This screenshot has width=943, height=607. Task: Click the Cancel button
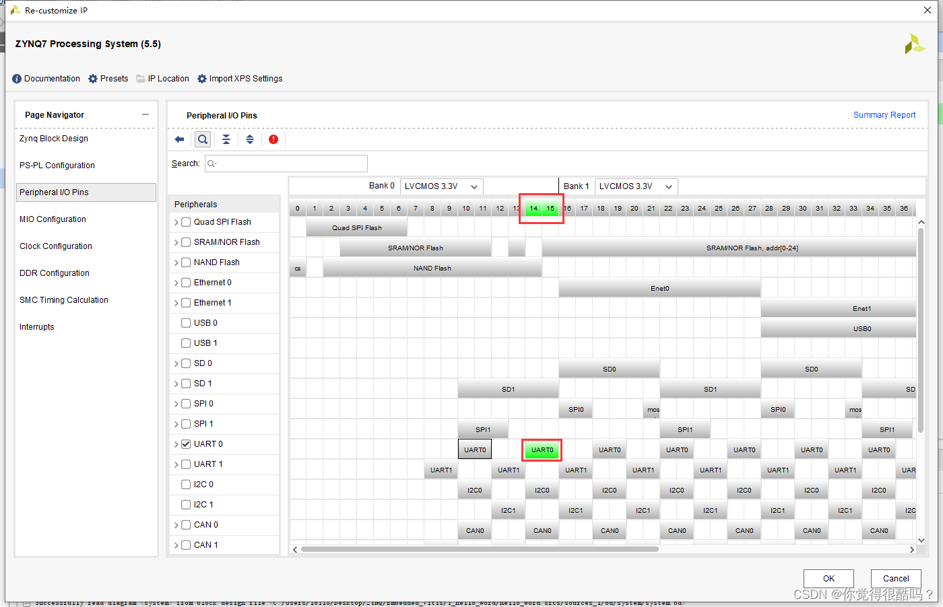(896, 579)
